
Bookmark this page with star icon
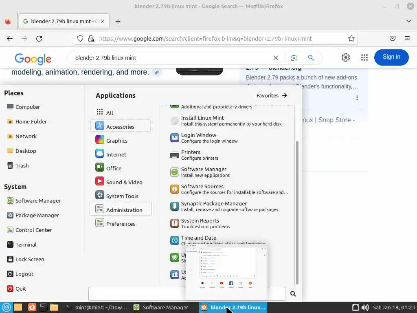351,39
